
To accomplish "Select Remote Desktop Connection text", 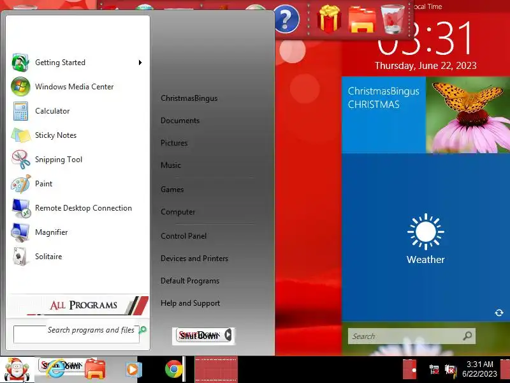I will pos(84,208).
